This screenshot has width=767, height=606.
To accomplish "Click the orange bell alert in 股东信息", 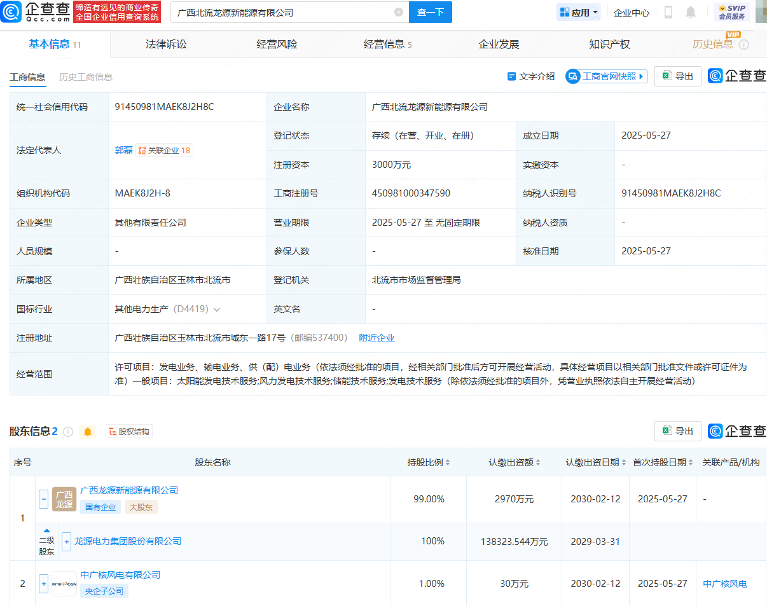I will 88,432.
